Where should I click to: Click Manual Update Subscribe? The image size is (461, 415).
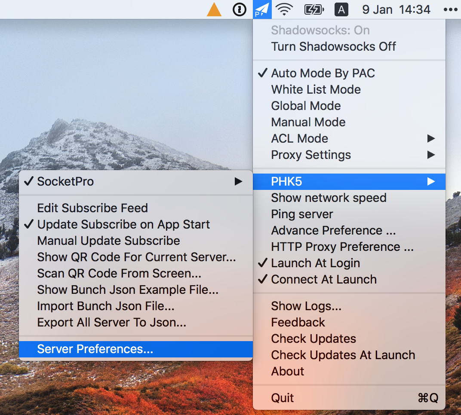tap(136, 241)
